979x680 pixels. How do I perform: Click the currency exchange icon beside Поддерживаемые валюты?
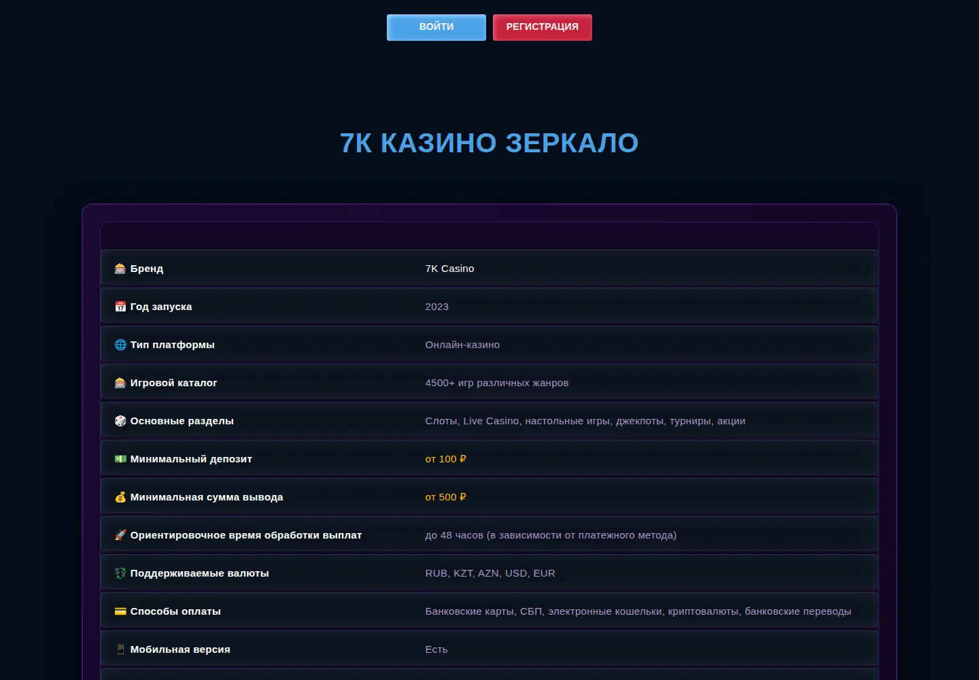pyautogui.click(x=120, y=573)
